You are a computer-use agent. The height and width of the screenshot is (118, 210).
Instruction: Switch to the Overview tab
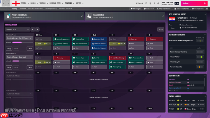coord(22,9)
